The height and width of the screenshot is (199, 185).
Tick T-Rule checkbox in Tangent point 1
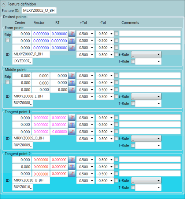coord(133,145)
